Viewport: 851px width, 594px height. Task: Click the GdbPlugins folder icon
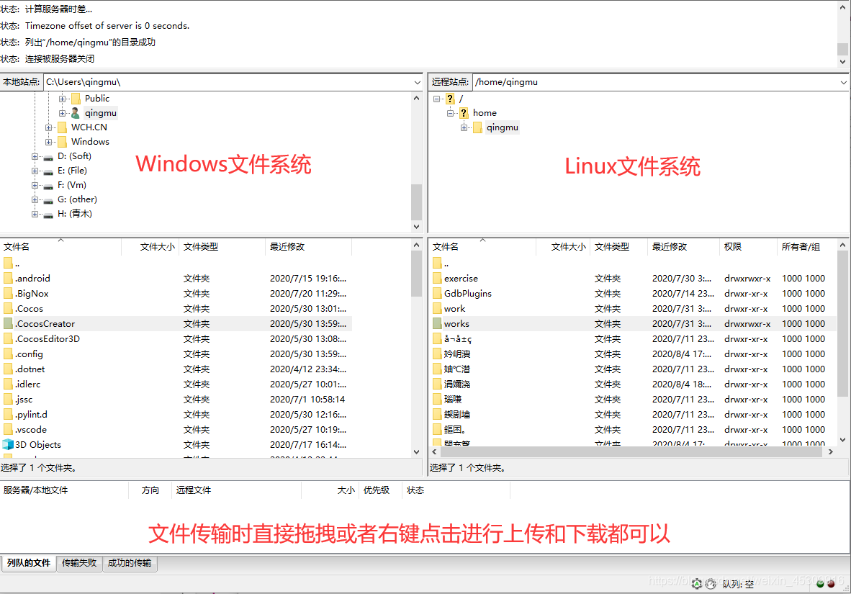coord(438,293)
